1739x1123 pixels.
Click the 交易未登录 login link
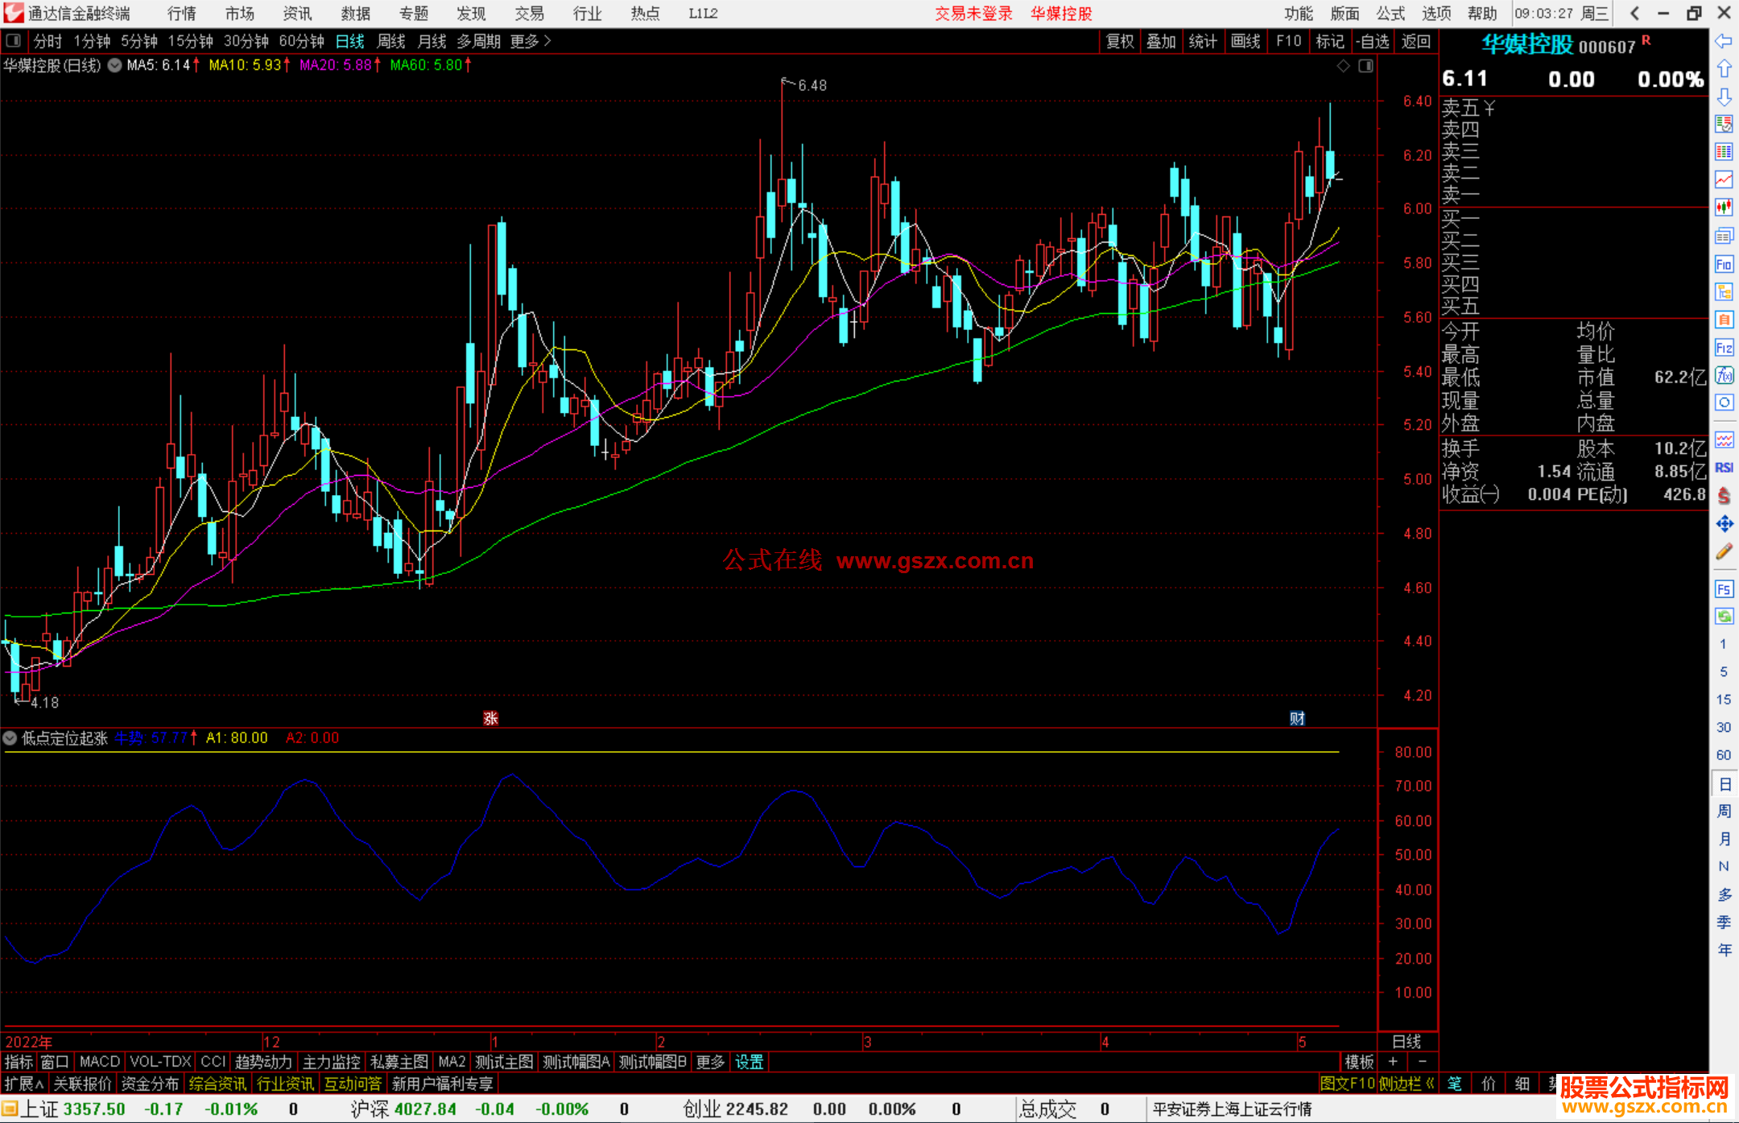[x=973, y=14]
